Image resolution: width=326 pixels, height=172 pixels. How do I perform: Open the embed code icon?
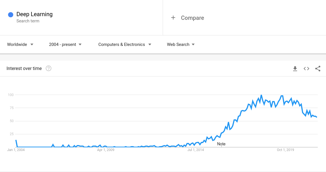pos(306,69)
